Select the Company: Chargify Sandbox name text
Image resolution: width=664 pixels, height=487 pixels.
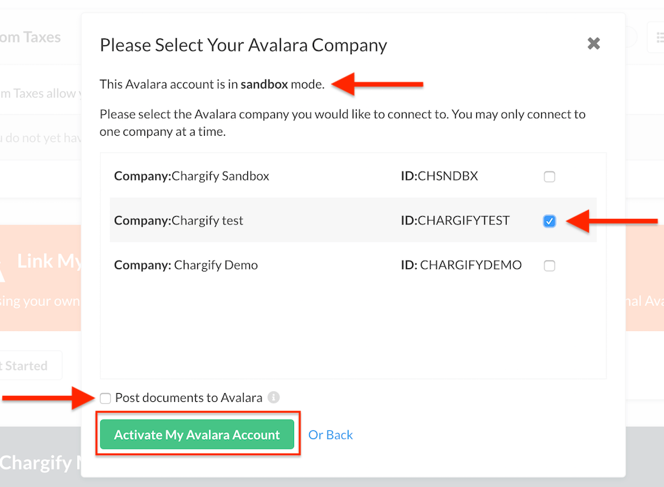(191, 176)
